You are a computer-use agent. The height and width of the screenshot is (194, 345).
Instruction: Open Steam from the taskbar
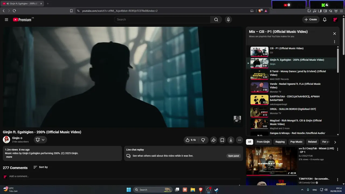point(216,190)
